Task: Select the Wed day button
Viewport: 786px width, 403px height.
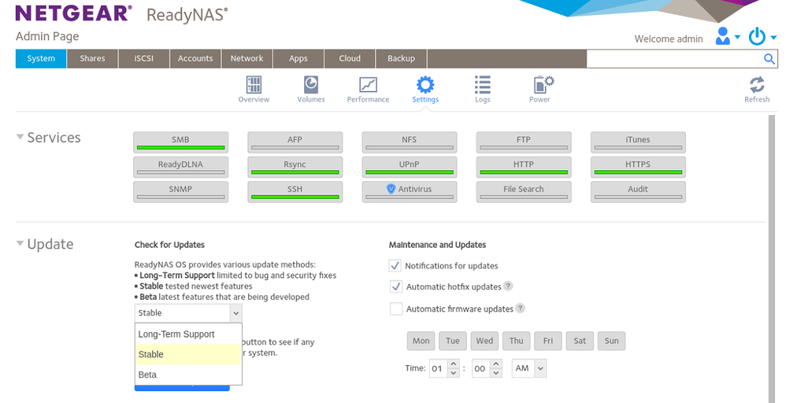Action: (484, 341)
